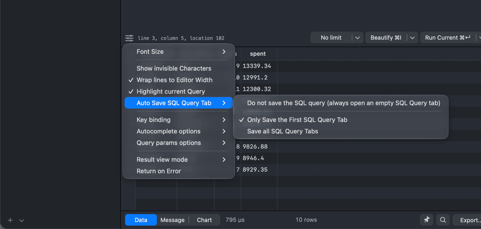
Task: Open the No limit dropdown arrow
Action: [357, 38]
